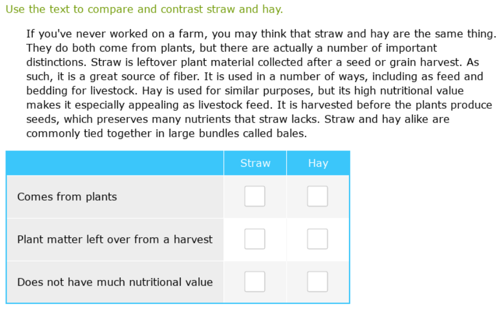Click "Plant matter left over from a harvest" label
The width and height of the screenshot is (498, 309).
pos(115,240)
